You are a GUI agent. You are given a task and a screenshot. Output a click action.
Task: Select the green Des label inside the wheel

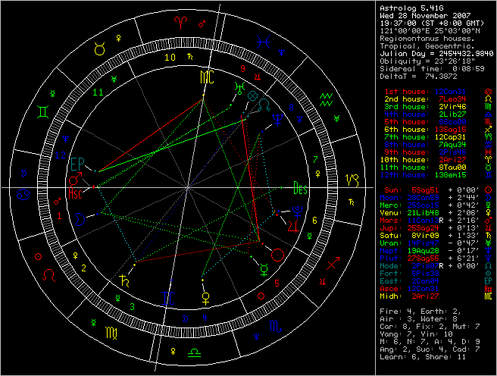point(300,188)
